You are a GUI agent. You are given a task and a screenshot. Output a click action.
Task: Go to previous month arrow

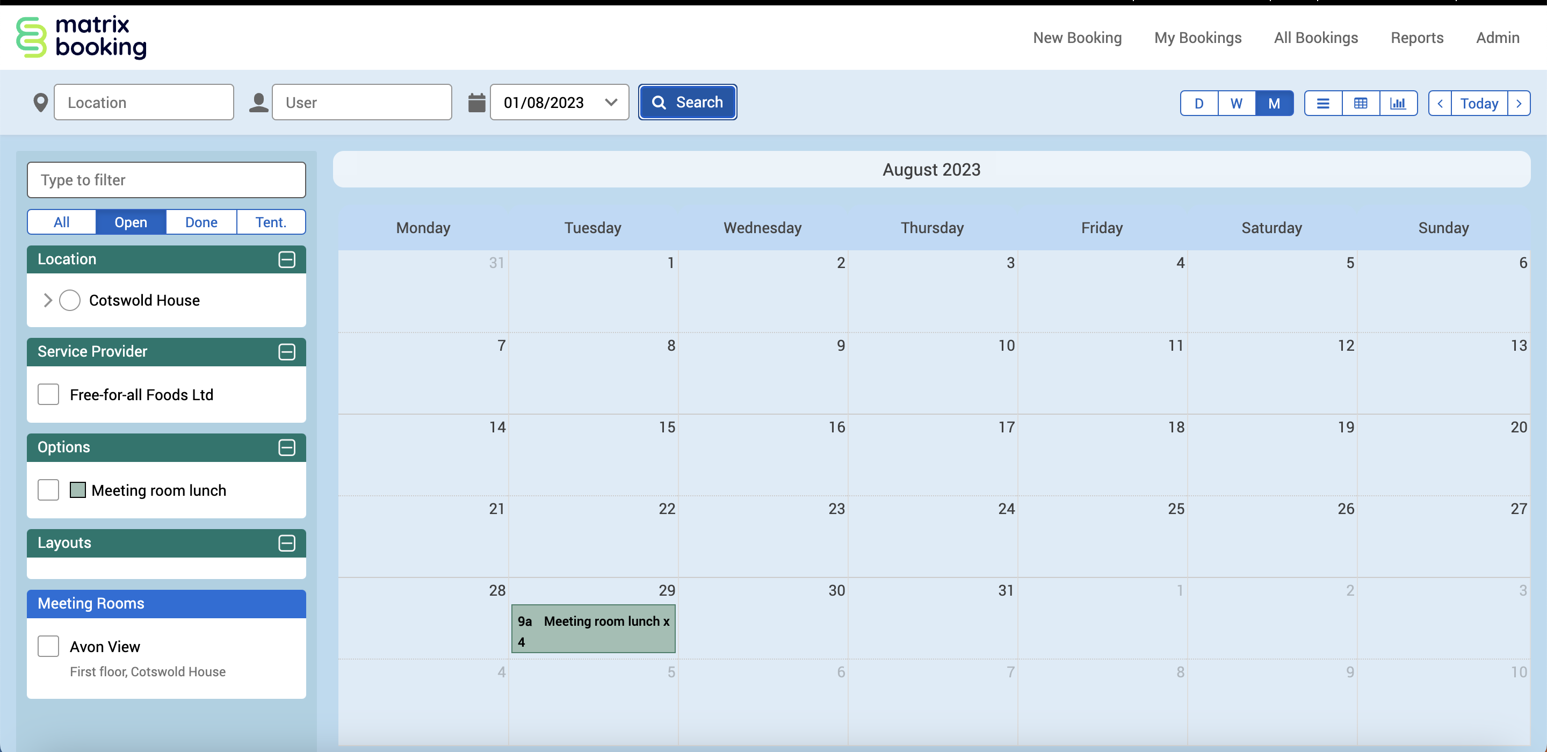click(x=1440, y=103)
